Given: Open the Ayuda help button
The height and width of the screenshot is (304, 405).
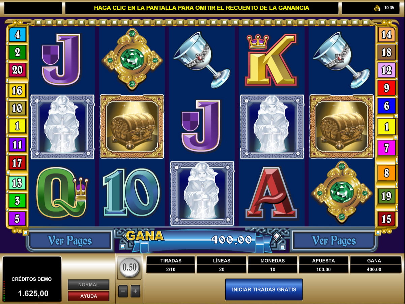Looking at the screenshot, I should coord(89,296).
